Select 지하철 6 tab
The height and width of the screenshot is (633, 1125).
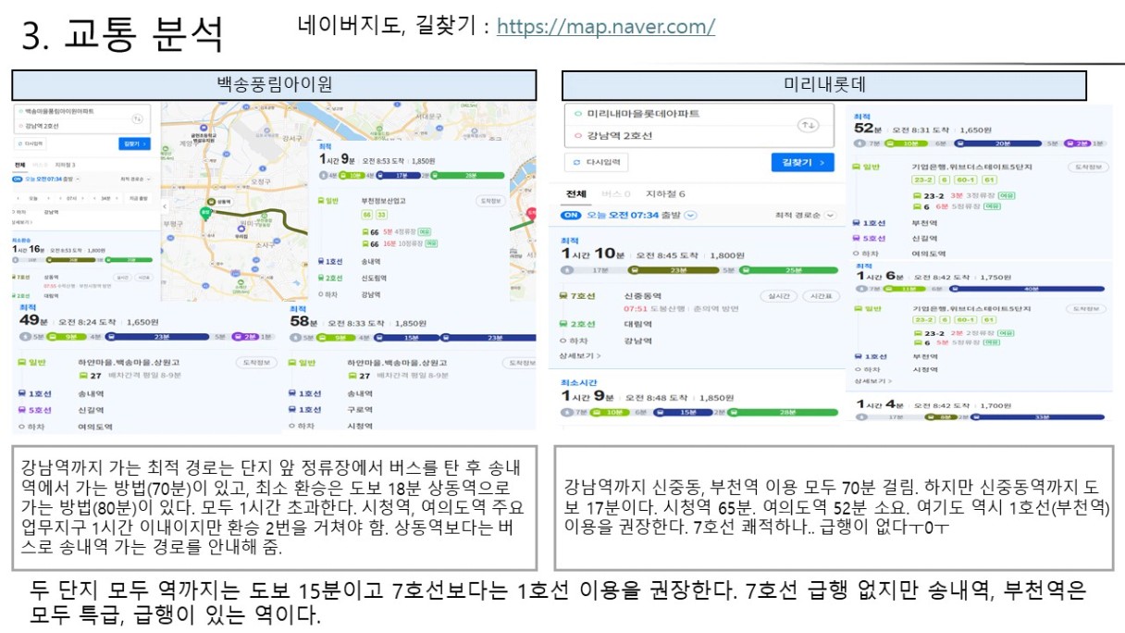(665, 194)
